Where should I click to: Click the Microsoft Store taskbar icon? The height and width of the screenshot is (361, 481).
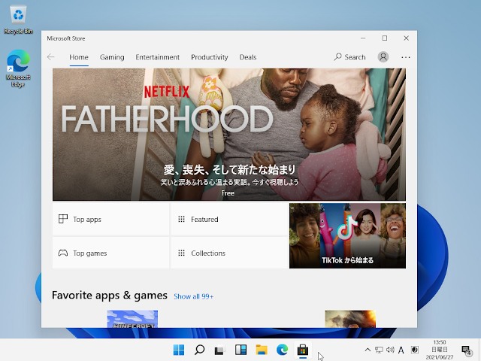tap(302, 350)
